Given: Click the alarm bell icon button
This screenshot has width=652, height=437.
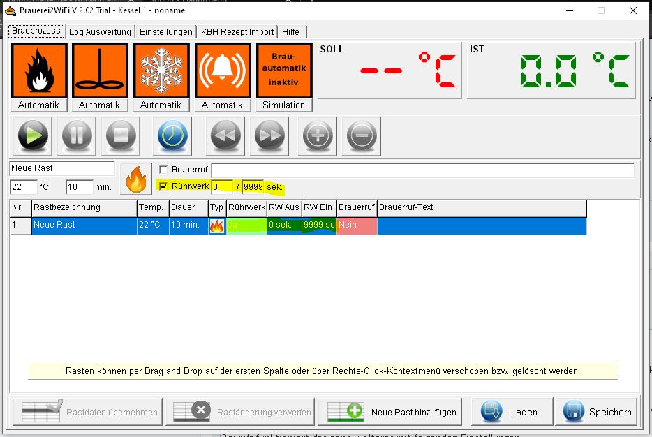Looking at the screenshot, I should [x=222, y=71].
